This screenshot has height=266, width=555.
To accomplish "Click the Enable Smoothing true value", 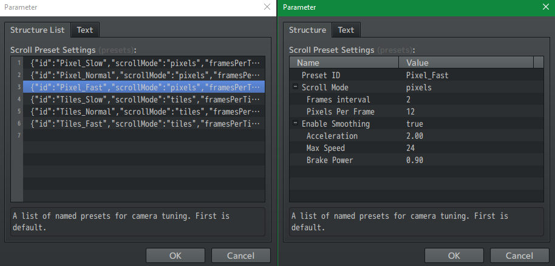I will [x=415, y=124].
